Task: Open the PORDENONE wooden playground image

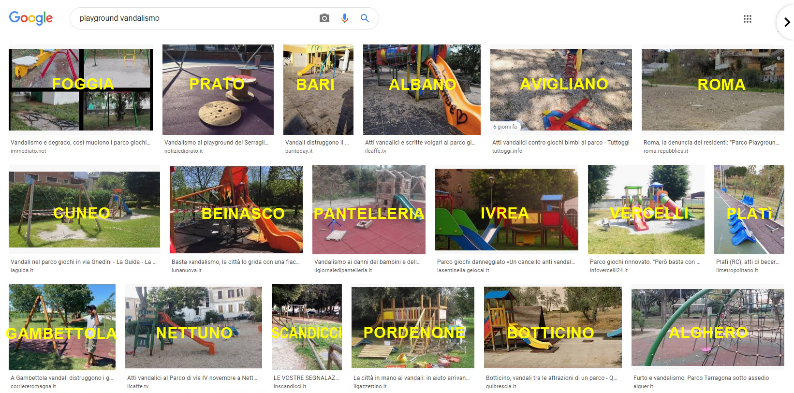Action: 412,327
